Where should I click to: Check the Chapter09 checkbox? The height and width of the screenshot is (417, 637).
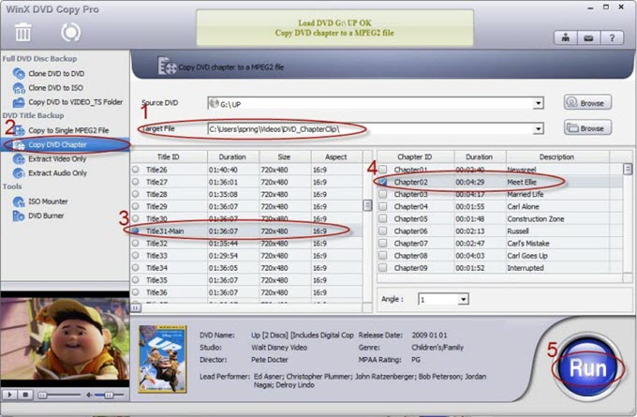point(383,267)
